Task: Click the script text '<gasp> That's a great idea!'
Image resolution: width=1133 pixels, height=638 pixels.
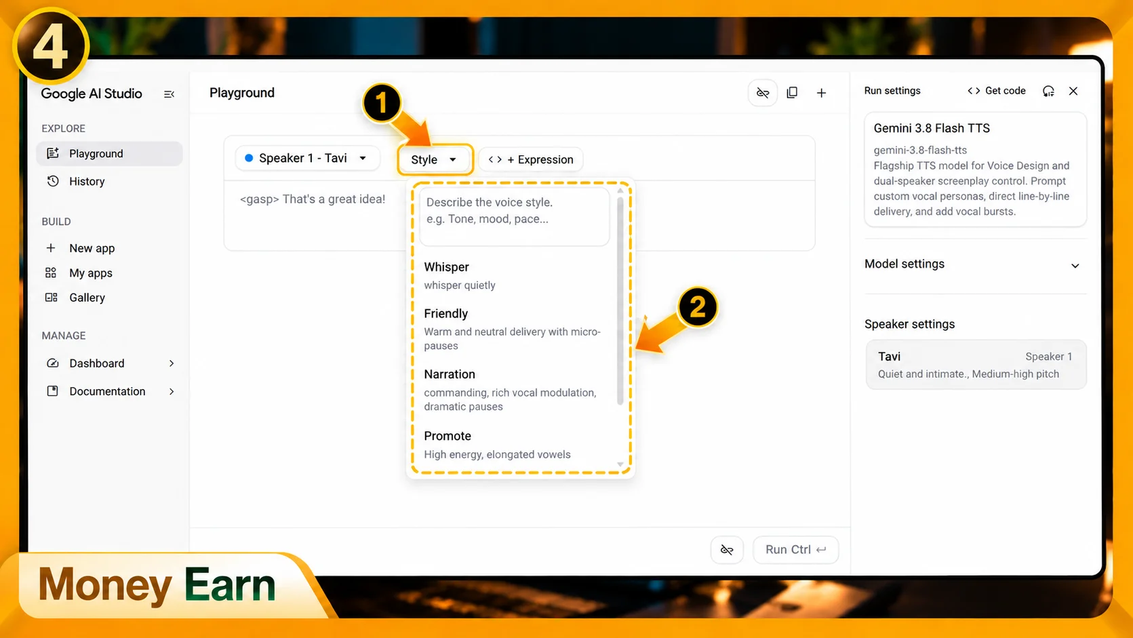Action: [313, 199]
